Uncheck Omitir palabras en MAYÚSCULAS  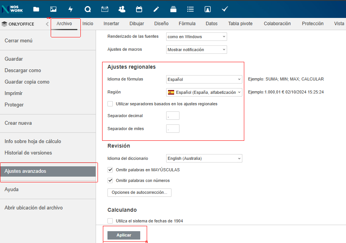[x=110, y=170]
